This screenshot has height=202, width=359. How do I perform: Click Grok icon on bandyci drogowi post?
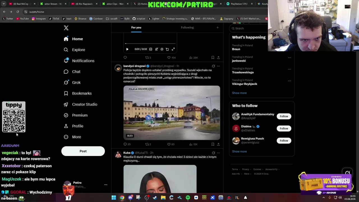[213, 66]
